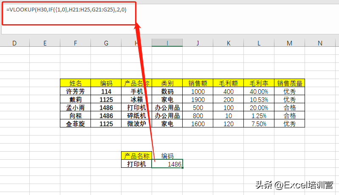Screen dimensions: 339x195
Task: Select the cell containing 向程
Action: [76, 116]
